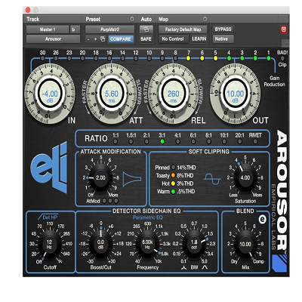Click the Cutoff knob at 12 Hz

click(49, 244)
